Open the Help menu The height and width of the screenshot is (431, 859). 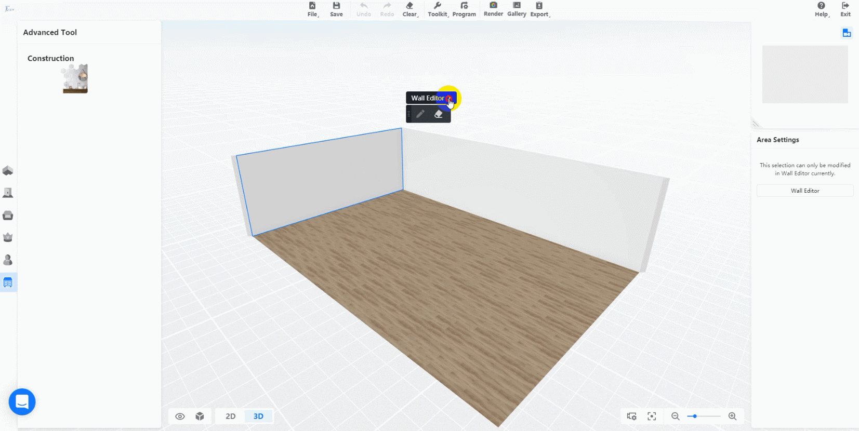[x=822, y=9]
